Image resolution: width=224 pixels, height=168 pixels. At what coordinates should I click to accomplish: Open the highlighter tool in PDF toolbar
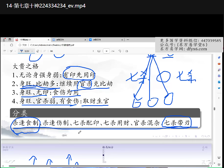[11, 51]
